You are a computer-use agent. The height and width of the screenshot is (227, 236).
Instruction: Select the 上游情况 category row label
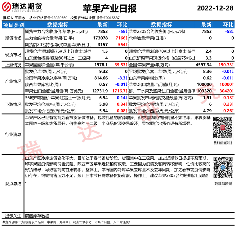[x=13, y=65]
